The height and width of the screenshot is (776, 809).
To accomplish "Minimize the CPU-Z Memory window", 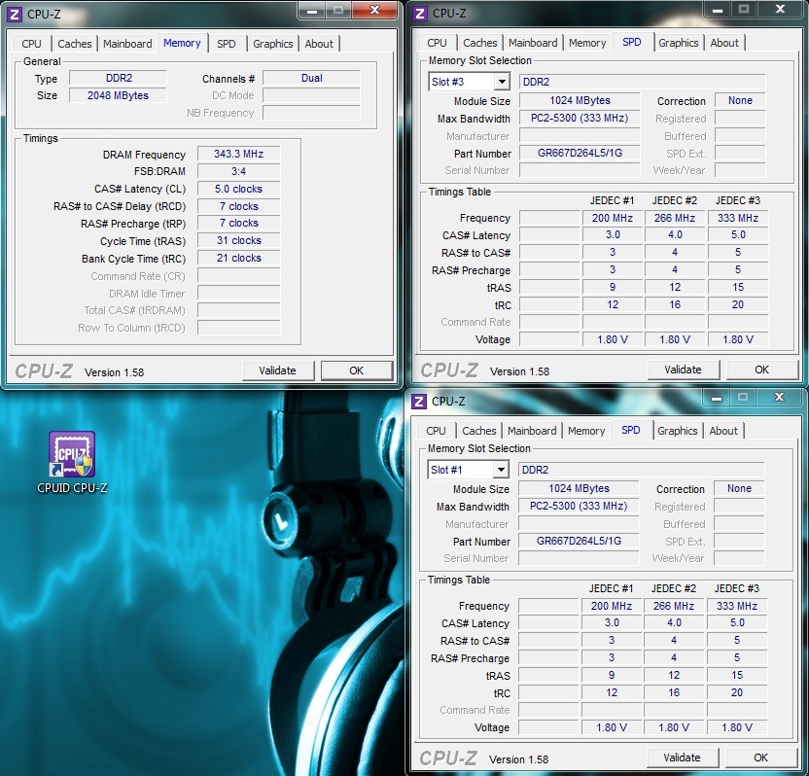I will (x=311, y=11).
